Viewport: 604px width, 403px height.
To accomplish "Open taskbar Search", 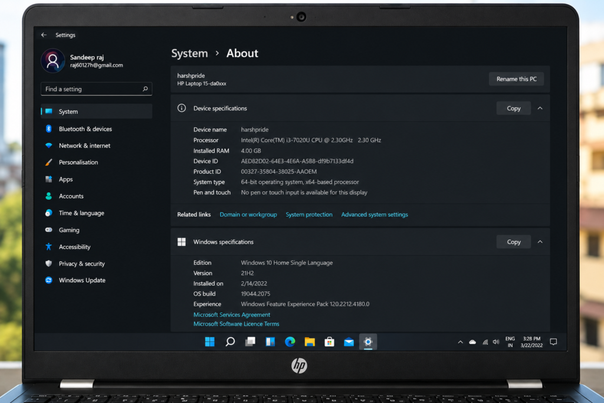I will tap(230, 342).
